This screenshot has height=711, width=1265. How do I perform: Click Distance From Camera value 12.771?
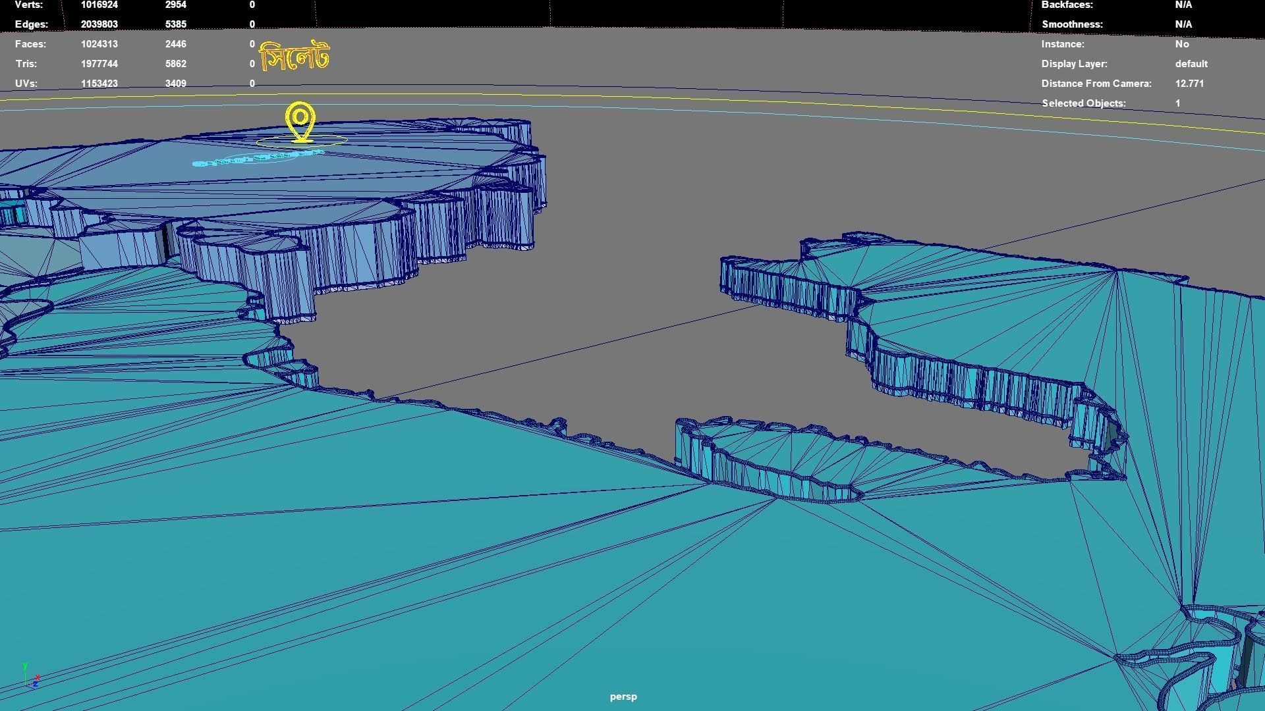(1189, 84)
